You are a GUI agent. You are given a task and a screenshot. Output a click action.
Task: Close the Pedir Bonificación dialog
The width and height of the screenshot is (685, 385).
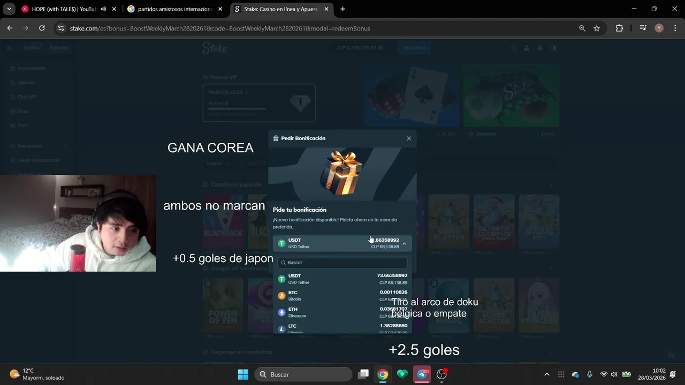point(409,138)
